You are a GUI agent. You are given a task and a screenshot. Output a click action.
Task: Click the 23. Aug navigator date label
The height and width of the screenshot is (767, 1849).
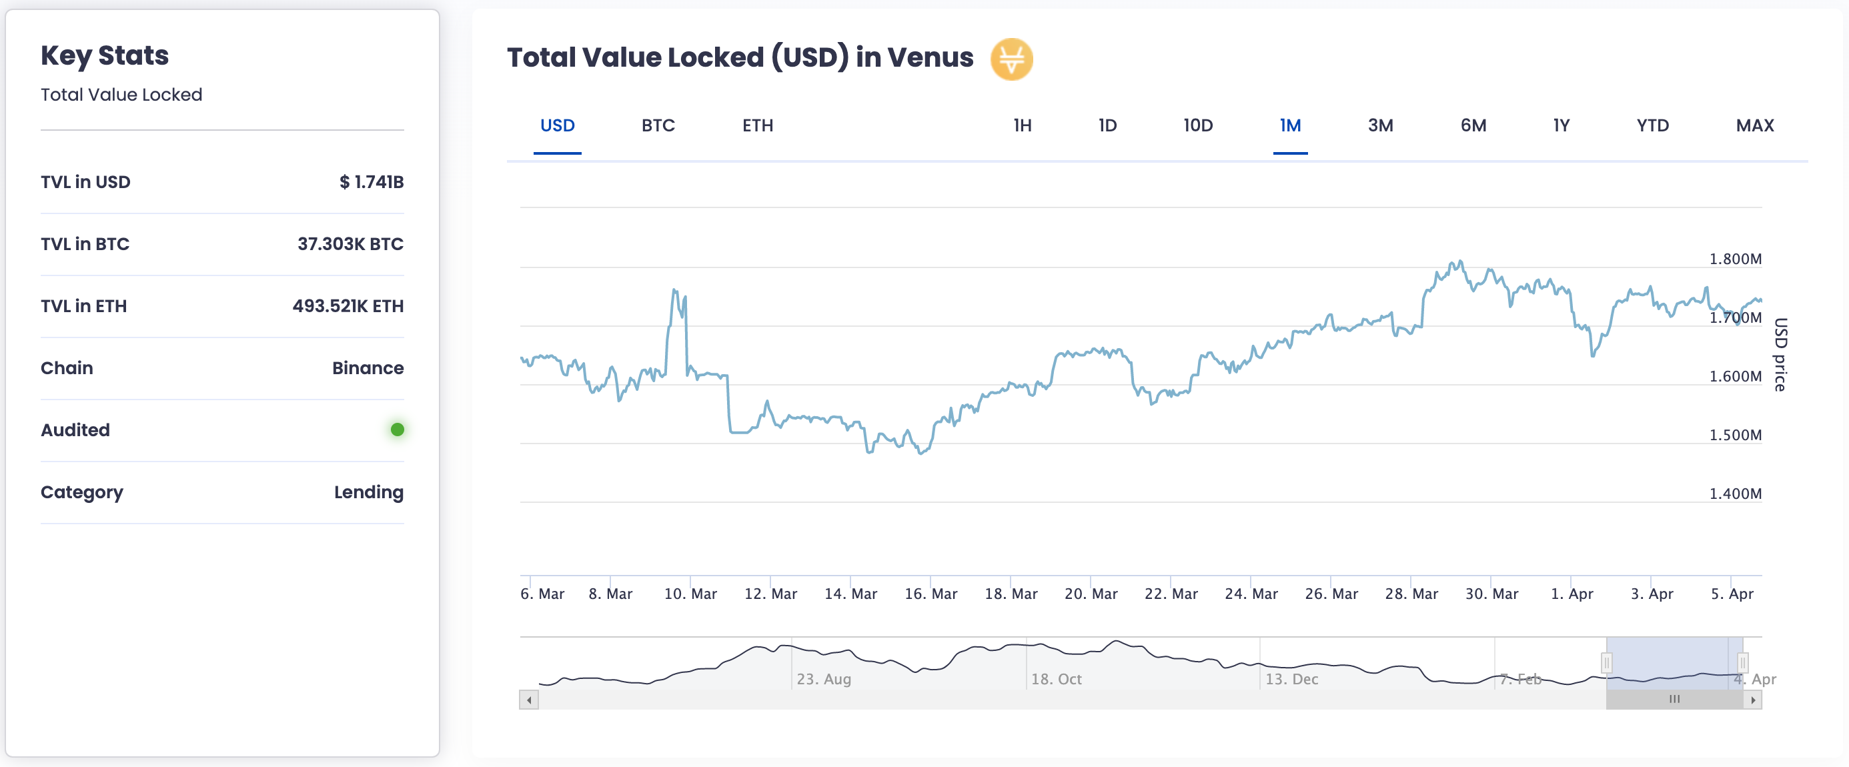tap(824, 680)
